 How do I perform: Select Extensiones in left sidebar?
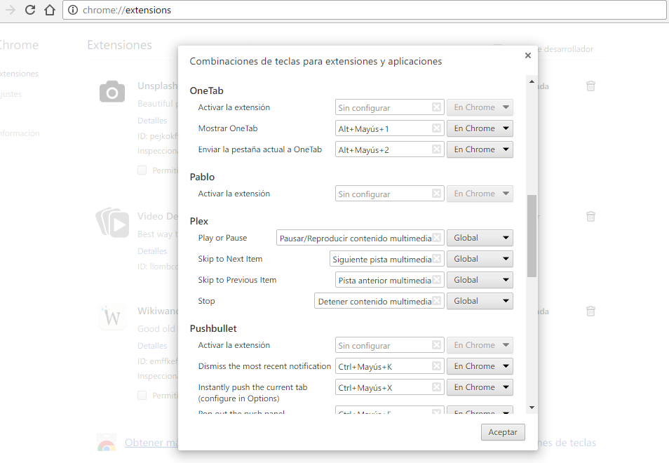19,74
